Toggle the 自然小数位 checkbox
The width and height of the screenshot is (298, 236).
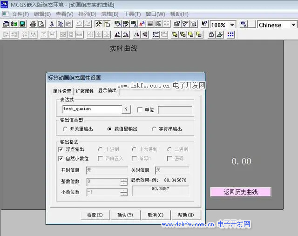tap(61, 159)
